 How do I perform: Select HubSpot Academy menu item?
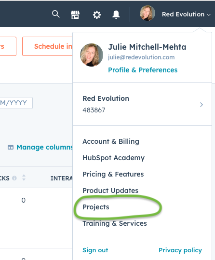(x=114, y=158)
